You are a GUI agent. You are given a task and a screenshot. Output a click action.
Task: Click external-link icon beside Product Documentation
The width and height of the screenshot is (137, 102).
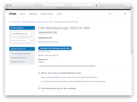coord(30,54)
